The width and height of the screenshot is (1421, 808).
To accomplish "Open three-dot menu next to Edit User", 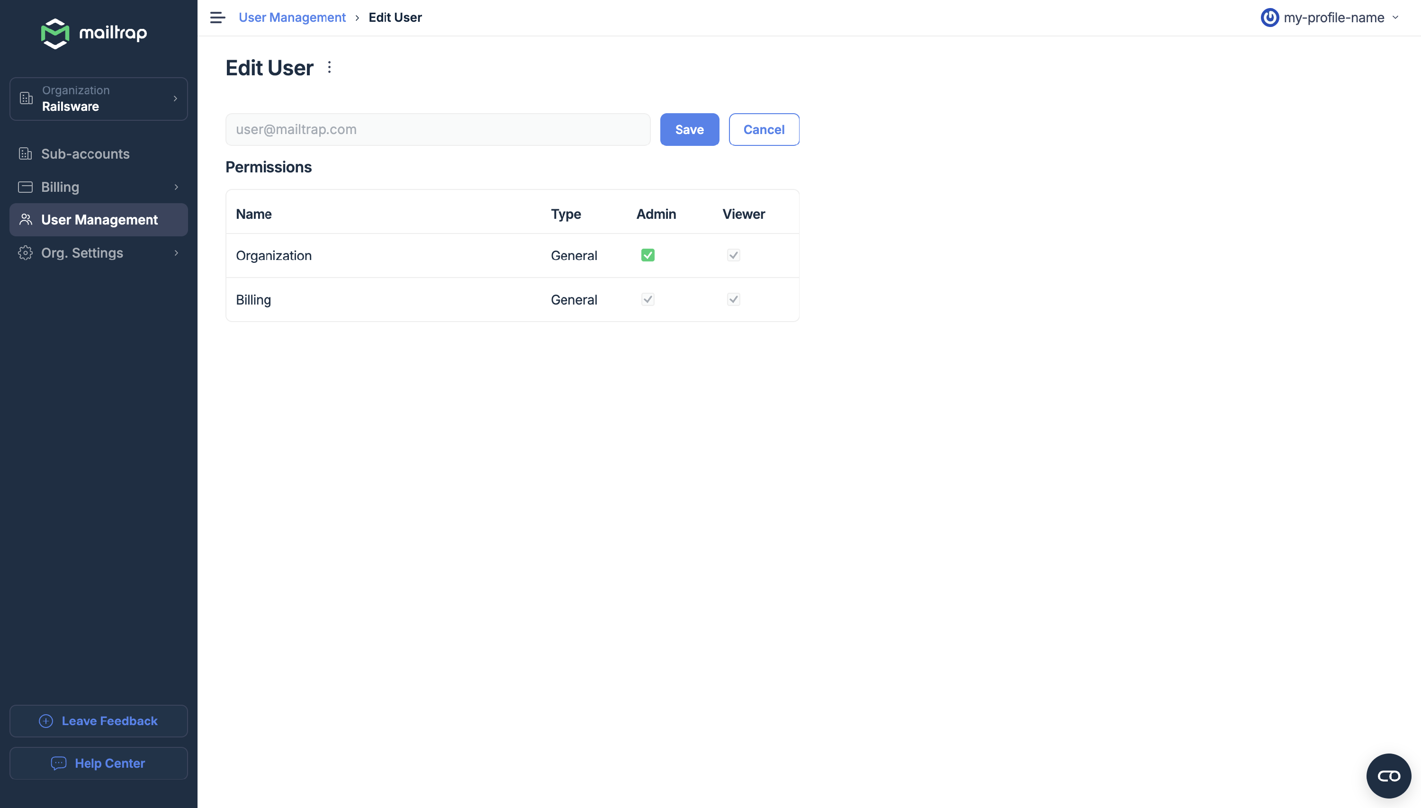I will point(330,68).
